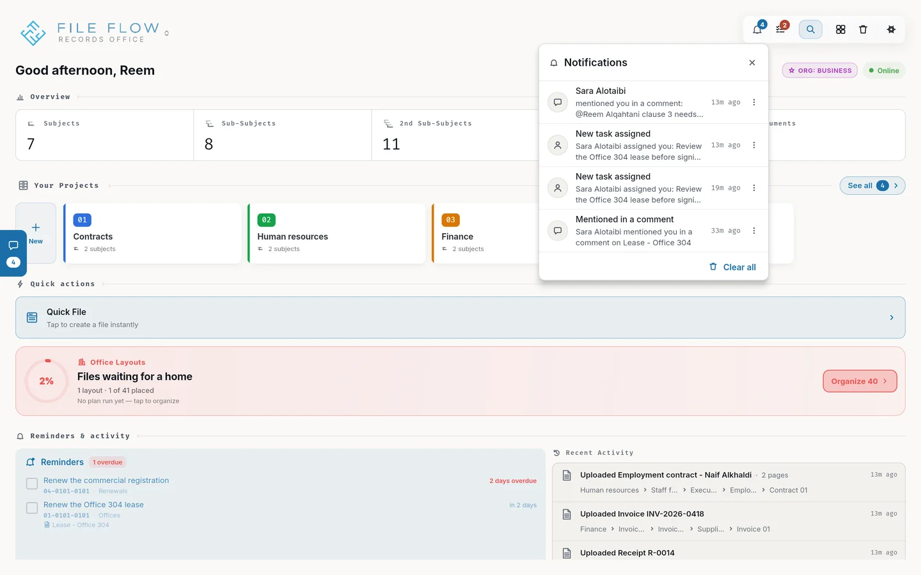
Task: Open Uploaded Employment contract activity item
Action: pyautogui.click(x=729, y=482)
